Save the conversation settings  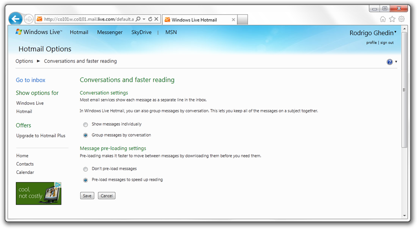click(x=87, y=196)
